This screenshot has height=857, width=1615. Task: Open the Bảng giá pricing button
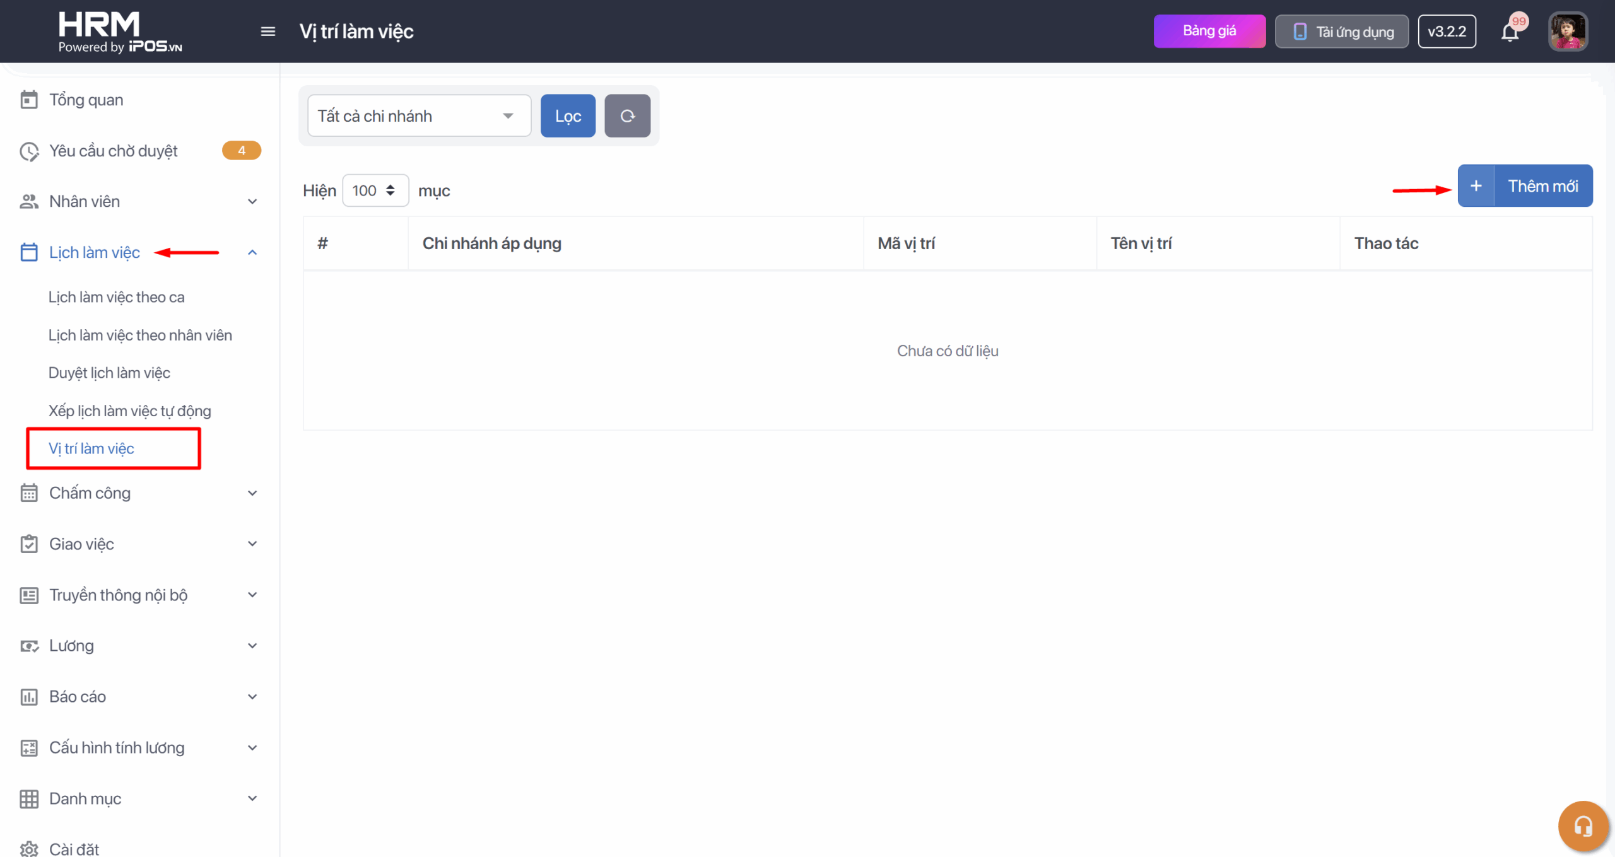click(1209, 32)
